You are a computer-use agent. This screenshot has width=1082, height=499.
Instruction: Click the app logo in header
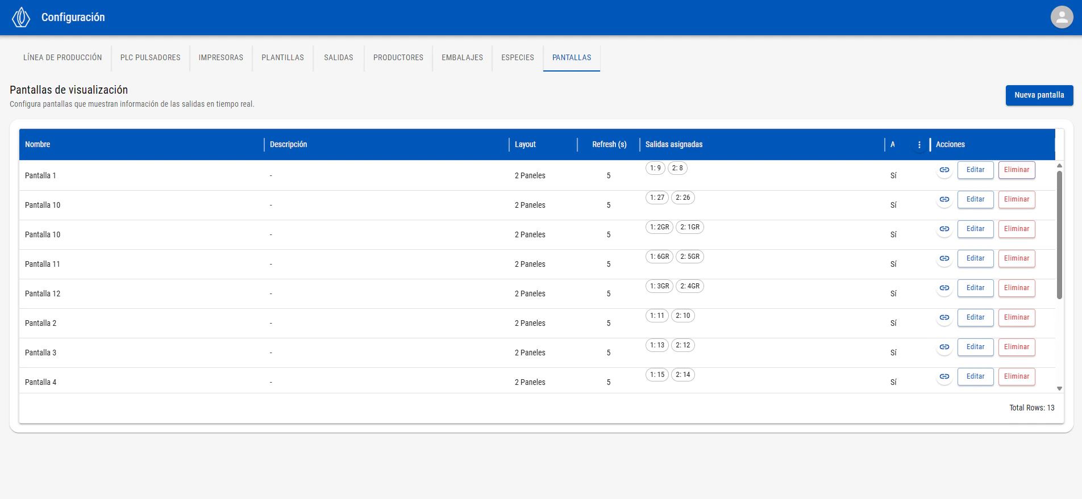pyautogui.click(x=21, y=17)
